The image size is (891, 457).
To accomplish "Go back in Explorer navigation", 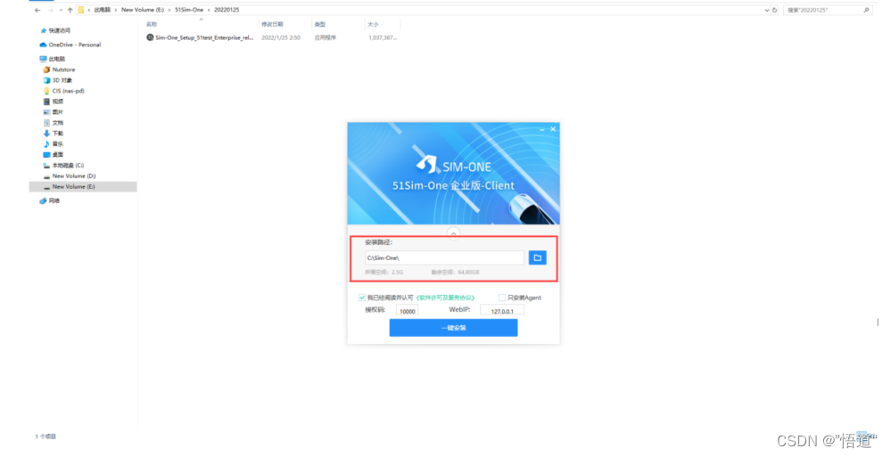I will click(37, 10).
